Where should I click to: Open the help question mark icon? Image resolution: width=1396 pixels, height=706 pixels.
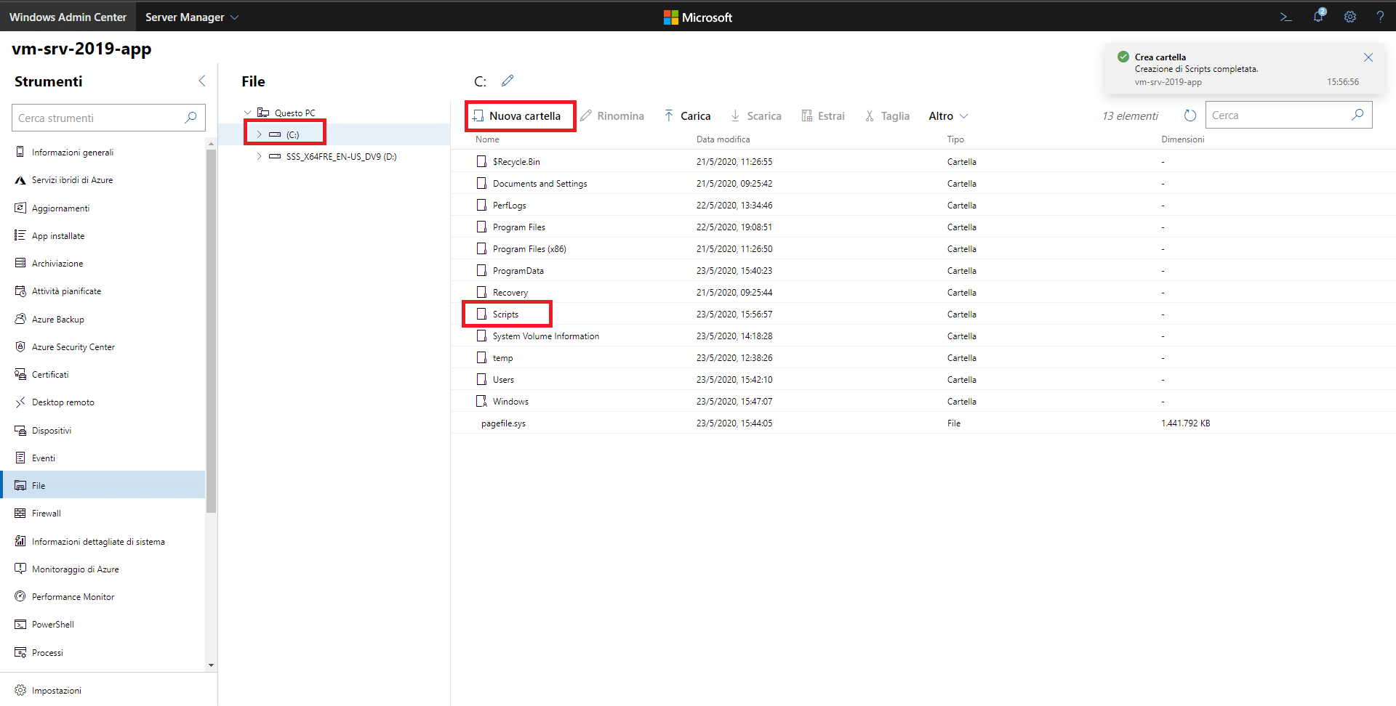tap(1380, 17)
